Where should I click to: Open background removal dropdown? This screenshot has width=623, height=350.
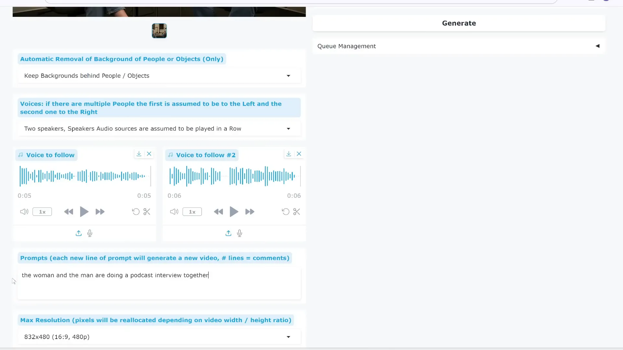[159, 76]
